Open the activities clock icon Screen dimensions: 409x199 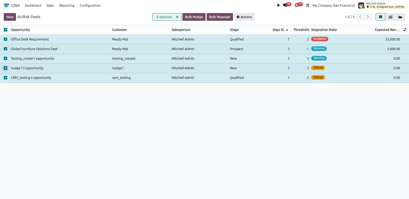click(296, 5)
